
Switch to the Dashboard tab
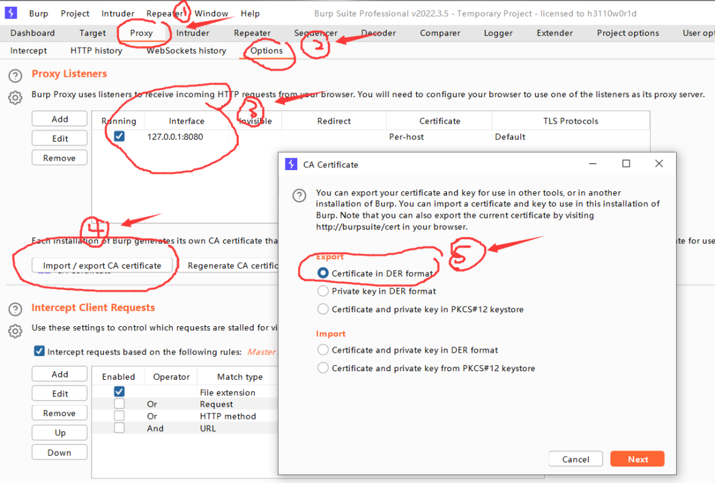pyautogui.click(x=32, y=33)
